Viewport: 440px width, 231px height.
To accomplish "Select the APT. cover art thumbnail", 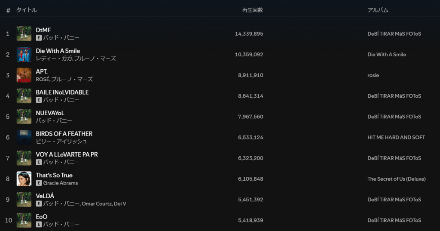I will point(24,75).
